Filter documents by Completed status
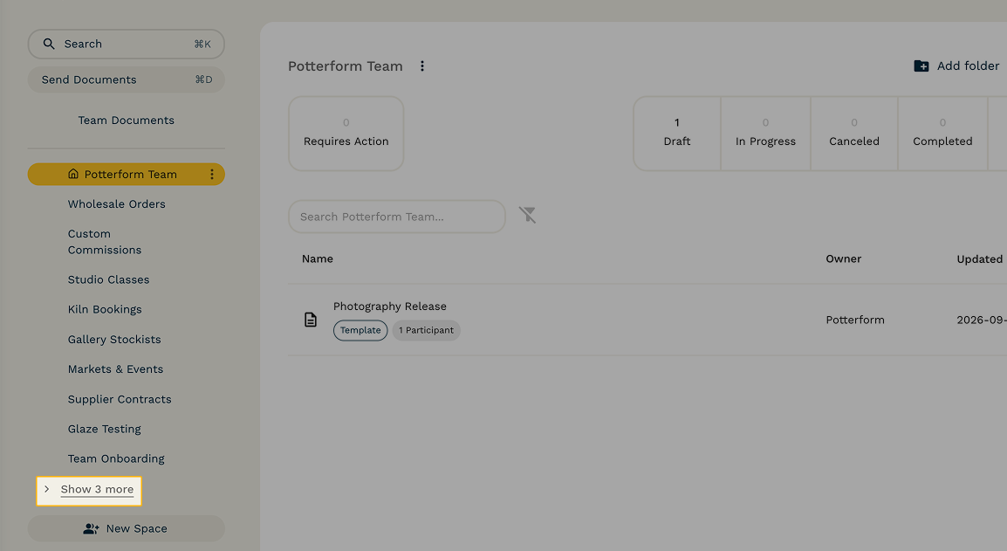The image size is (1007, 551). coord(942,134)
